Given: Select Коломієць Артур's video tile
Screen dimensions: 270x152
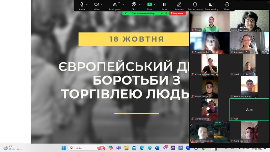Looking at the screenshot, I should tap(249, 87).
